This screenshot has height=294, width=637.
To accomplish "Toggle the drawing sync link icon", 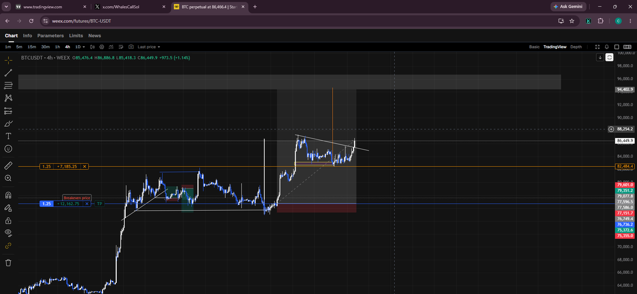I will pos(8,246).
